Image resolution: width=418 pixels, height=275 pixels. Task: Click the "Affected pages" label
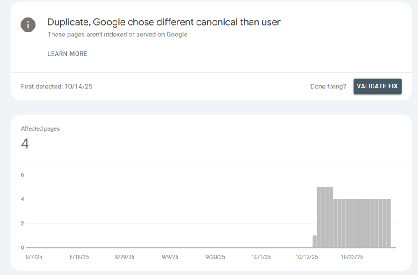40,129
